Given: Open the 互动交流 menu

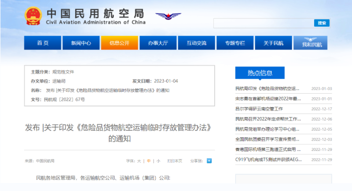Looking at the screenshot, I should 196,43.
